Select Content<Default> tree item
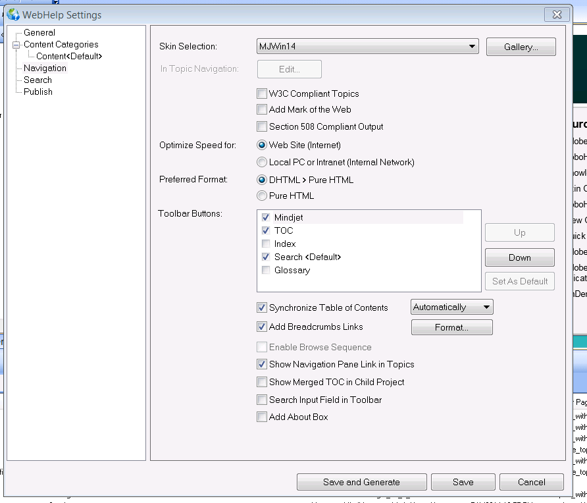 tap(69, 56)
